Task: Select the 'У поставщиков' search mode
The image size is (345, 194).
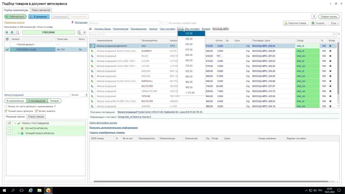Action: pos(37,101)
